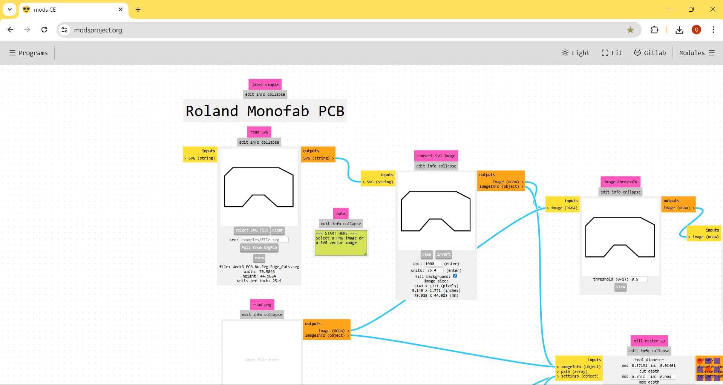Focus the cut depth mm field
723x385 pixels.
639,376
